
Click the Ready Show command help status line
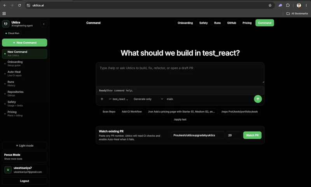180,90
